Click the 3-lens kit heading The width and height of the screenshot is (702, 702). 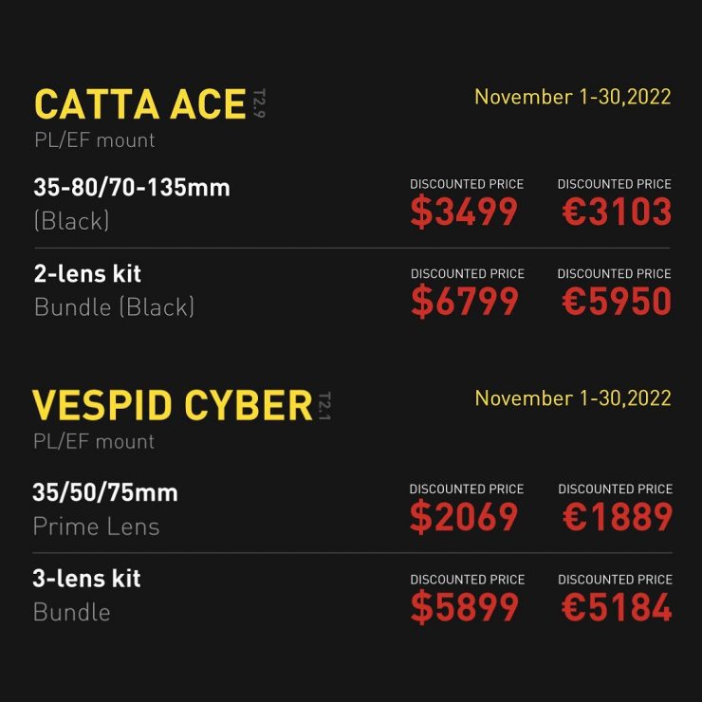coord(86,579)
